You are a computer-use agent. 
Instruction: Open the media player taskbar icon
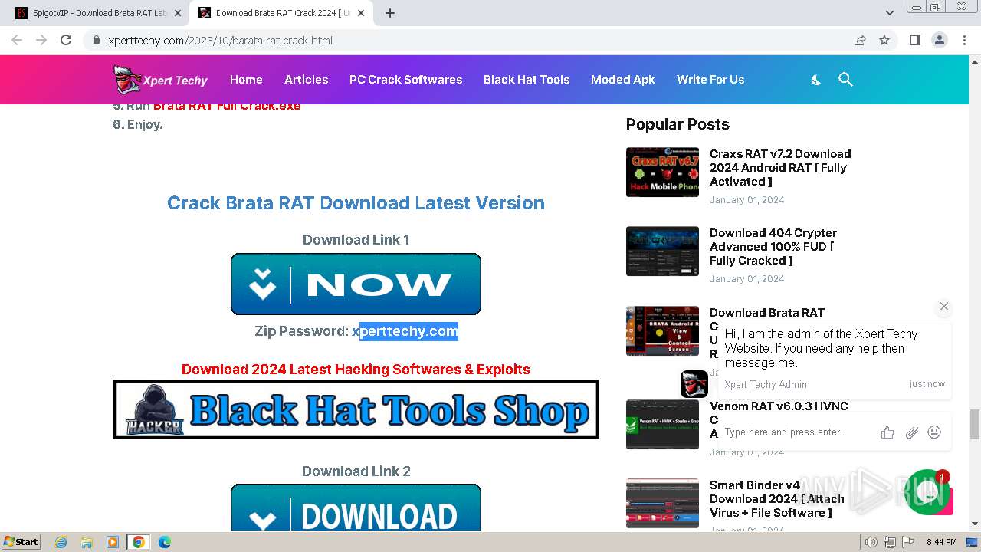click(x=113, y=542)
